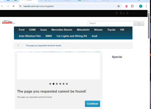This screenshot has height=109, width=151.
Task: Open the Isuzu category
Action: coord(43,30)
